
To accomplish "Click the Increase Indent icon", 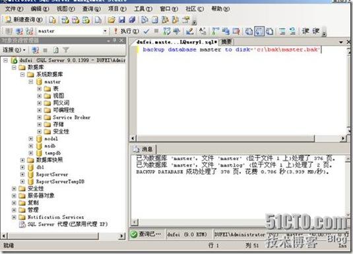I will pos(316,31).
